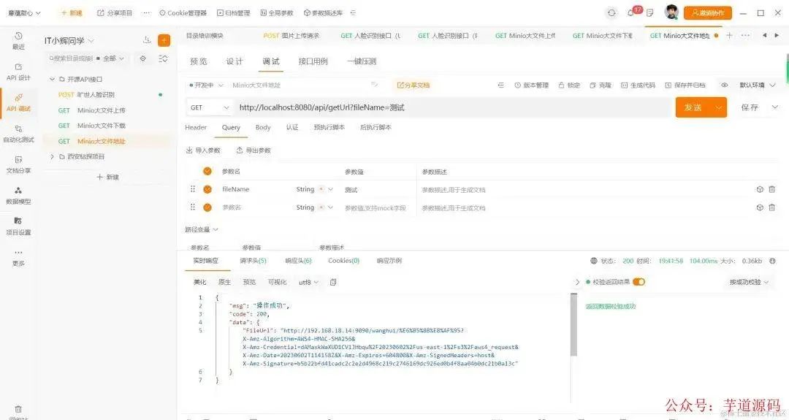The image size is (789, 420).
Task: Open 文档分享 in the left sidebar
Action: click(x=18, y=164)
